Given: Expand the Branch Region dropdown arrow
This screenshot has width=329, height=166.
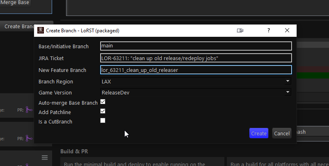Looking at the screenshot, I should pos(288,81).
